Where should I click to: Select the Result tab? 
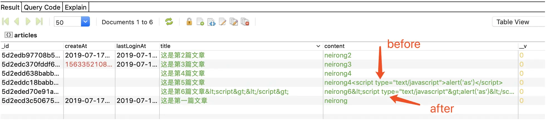click(10, 7)
